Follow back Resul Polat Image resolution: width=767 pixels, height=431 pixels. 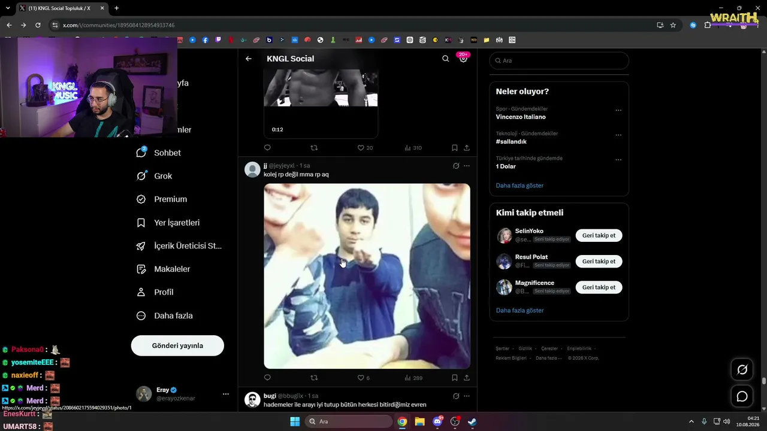pos(599,261)
